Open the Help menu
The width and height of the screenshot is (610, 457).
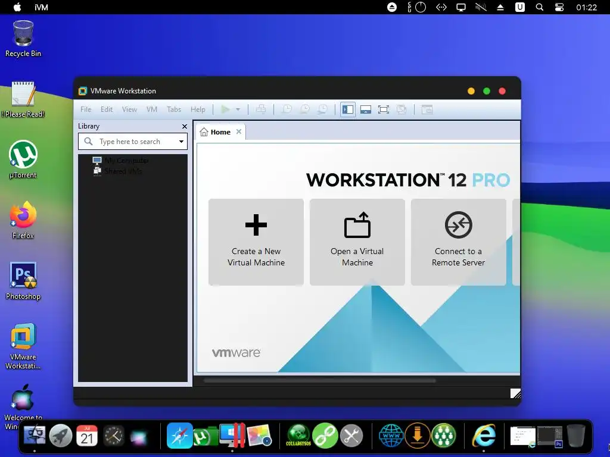click(x=198, y=109)
